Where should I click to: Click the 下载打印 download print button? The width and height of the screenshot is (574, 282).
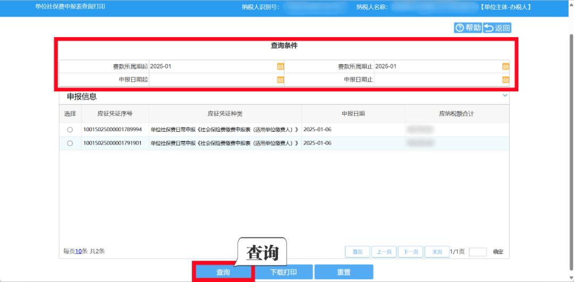pyautogui.click(x=284, y=272)
